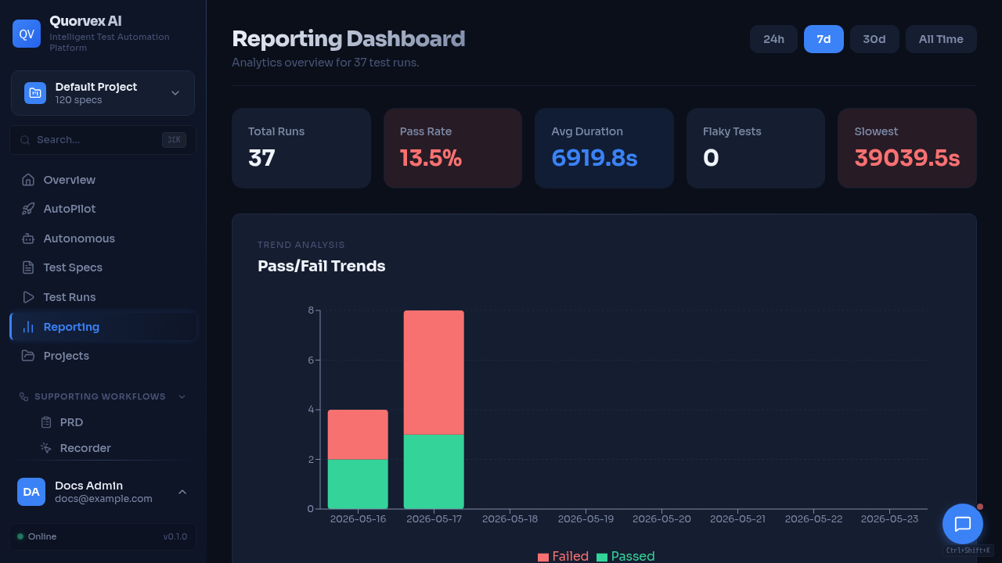Viewport: 1002px width, 563px height.
Task: Click the Recorder cursor icon
Action: coord(46,448)
